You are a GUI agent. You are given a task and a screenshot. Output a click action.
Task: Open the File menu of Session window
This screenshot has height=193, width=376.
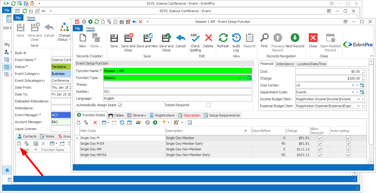coord(78,29)
